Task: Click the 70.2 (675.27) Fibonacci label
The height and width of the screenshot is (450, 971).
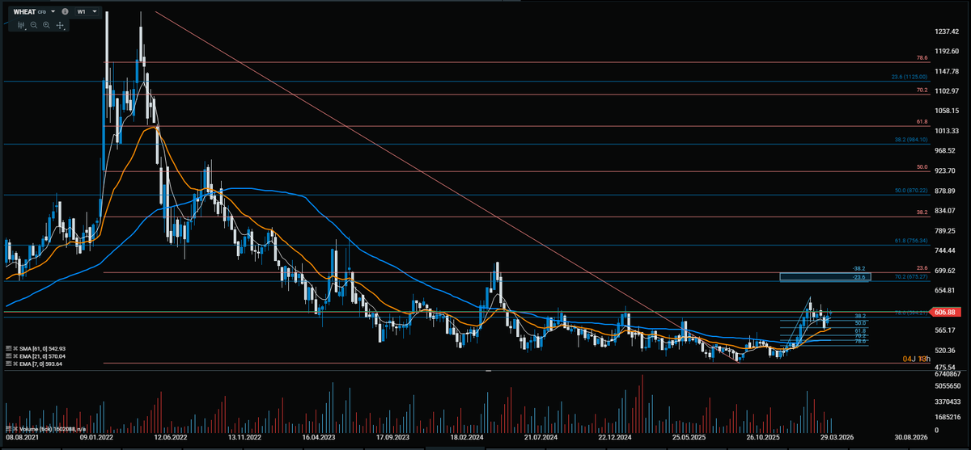Action: pyautogui.click(x=910, y=277)
